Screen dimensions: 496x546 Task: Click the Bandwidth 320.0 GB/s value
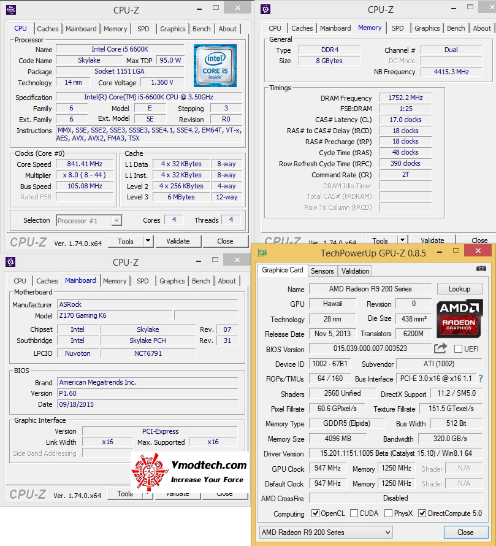[451, 439]
